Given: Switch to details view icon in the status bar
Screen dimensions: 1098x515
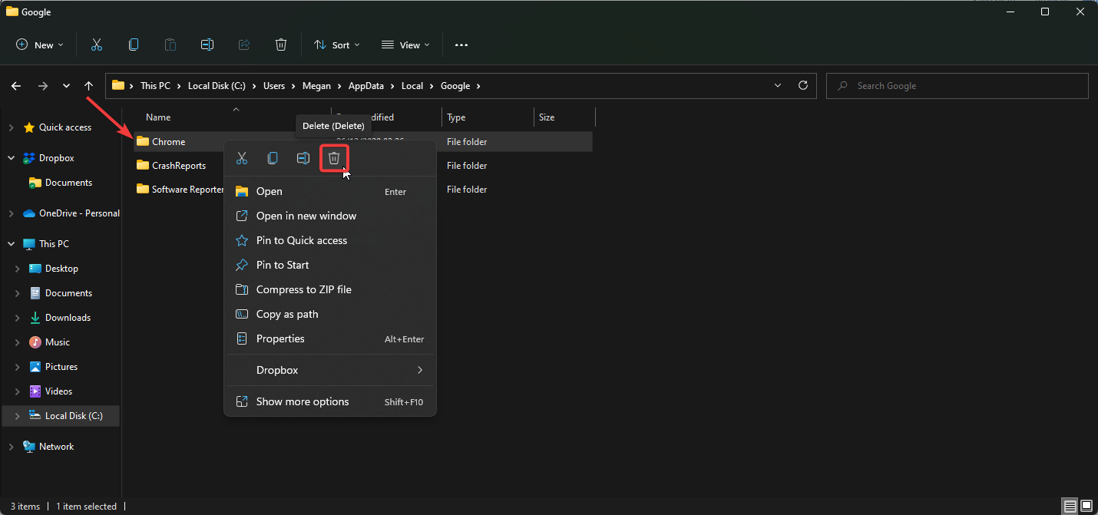Looking at the screenshot, I should coord(1070,506).
